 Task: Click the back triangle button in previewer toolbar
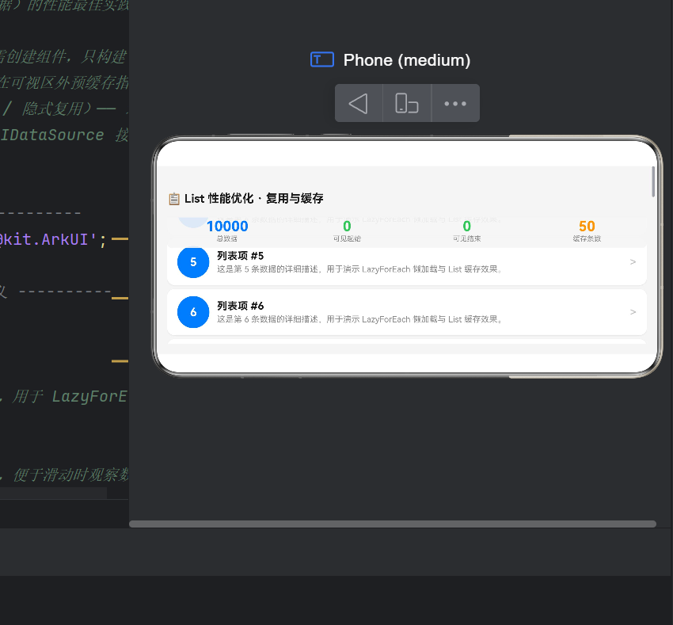359,104
